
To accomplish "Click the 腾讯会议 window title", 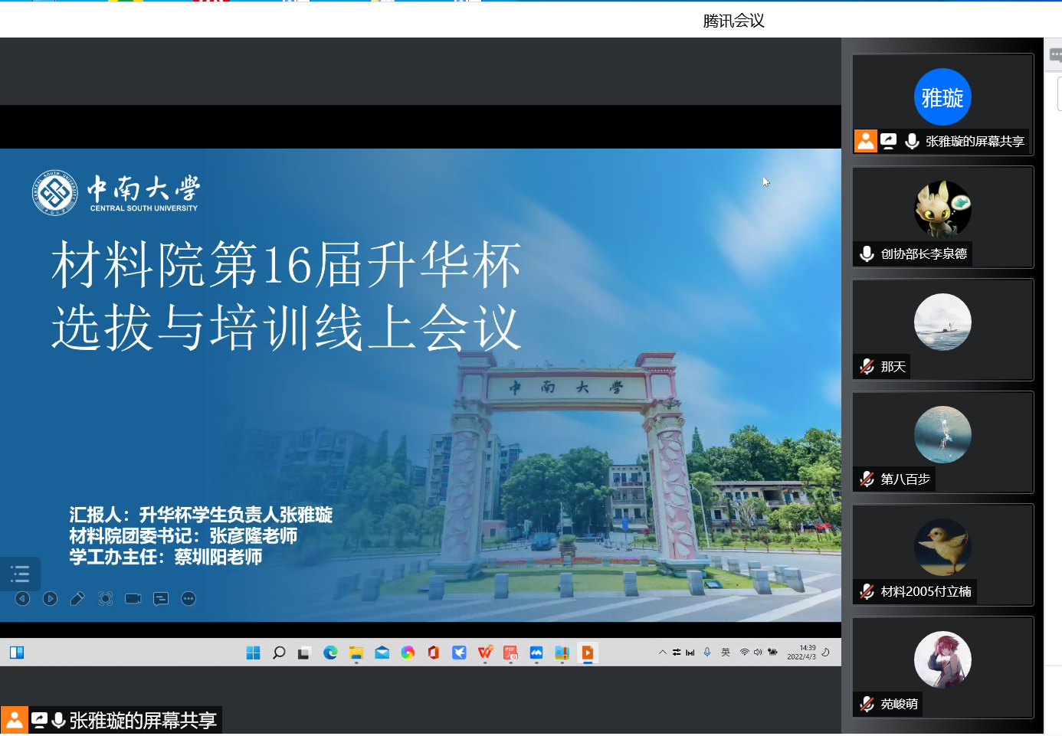I will click(733, 21).
